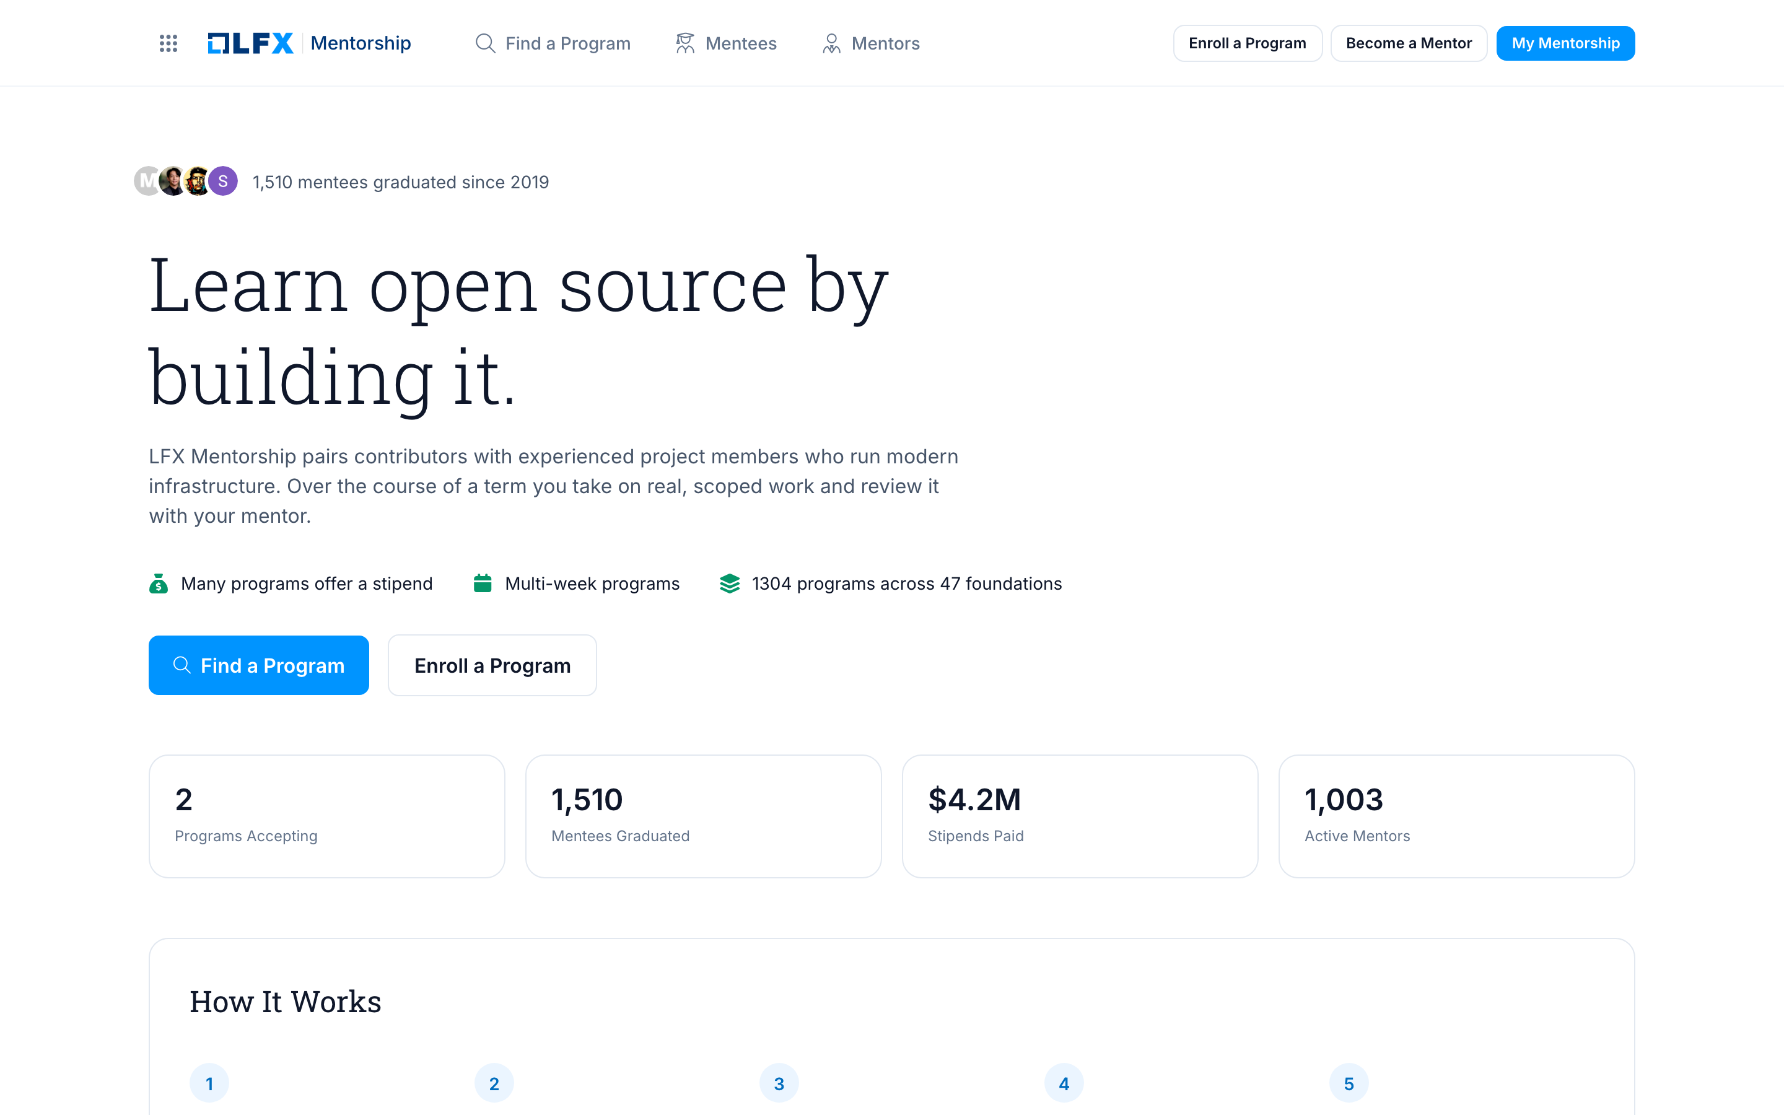Click the 1,510 mentees graduated since 2019 text
Screen dimensions: 1784x1115
pos(401,182)
